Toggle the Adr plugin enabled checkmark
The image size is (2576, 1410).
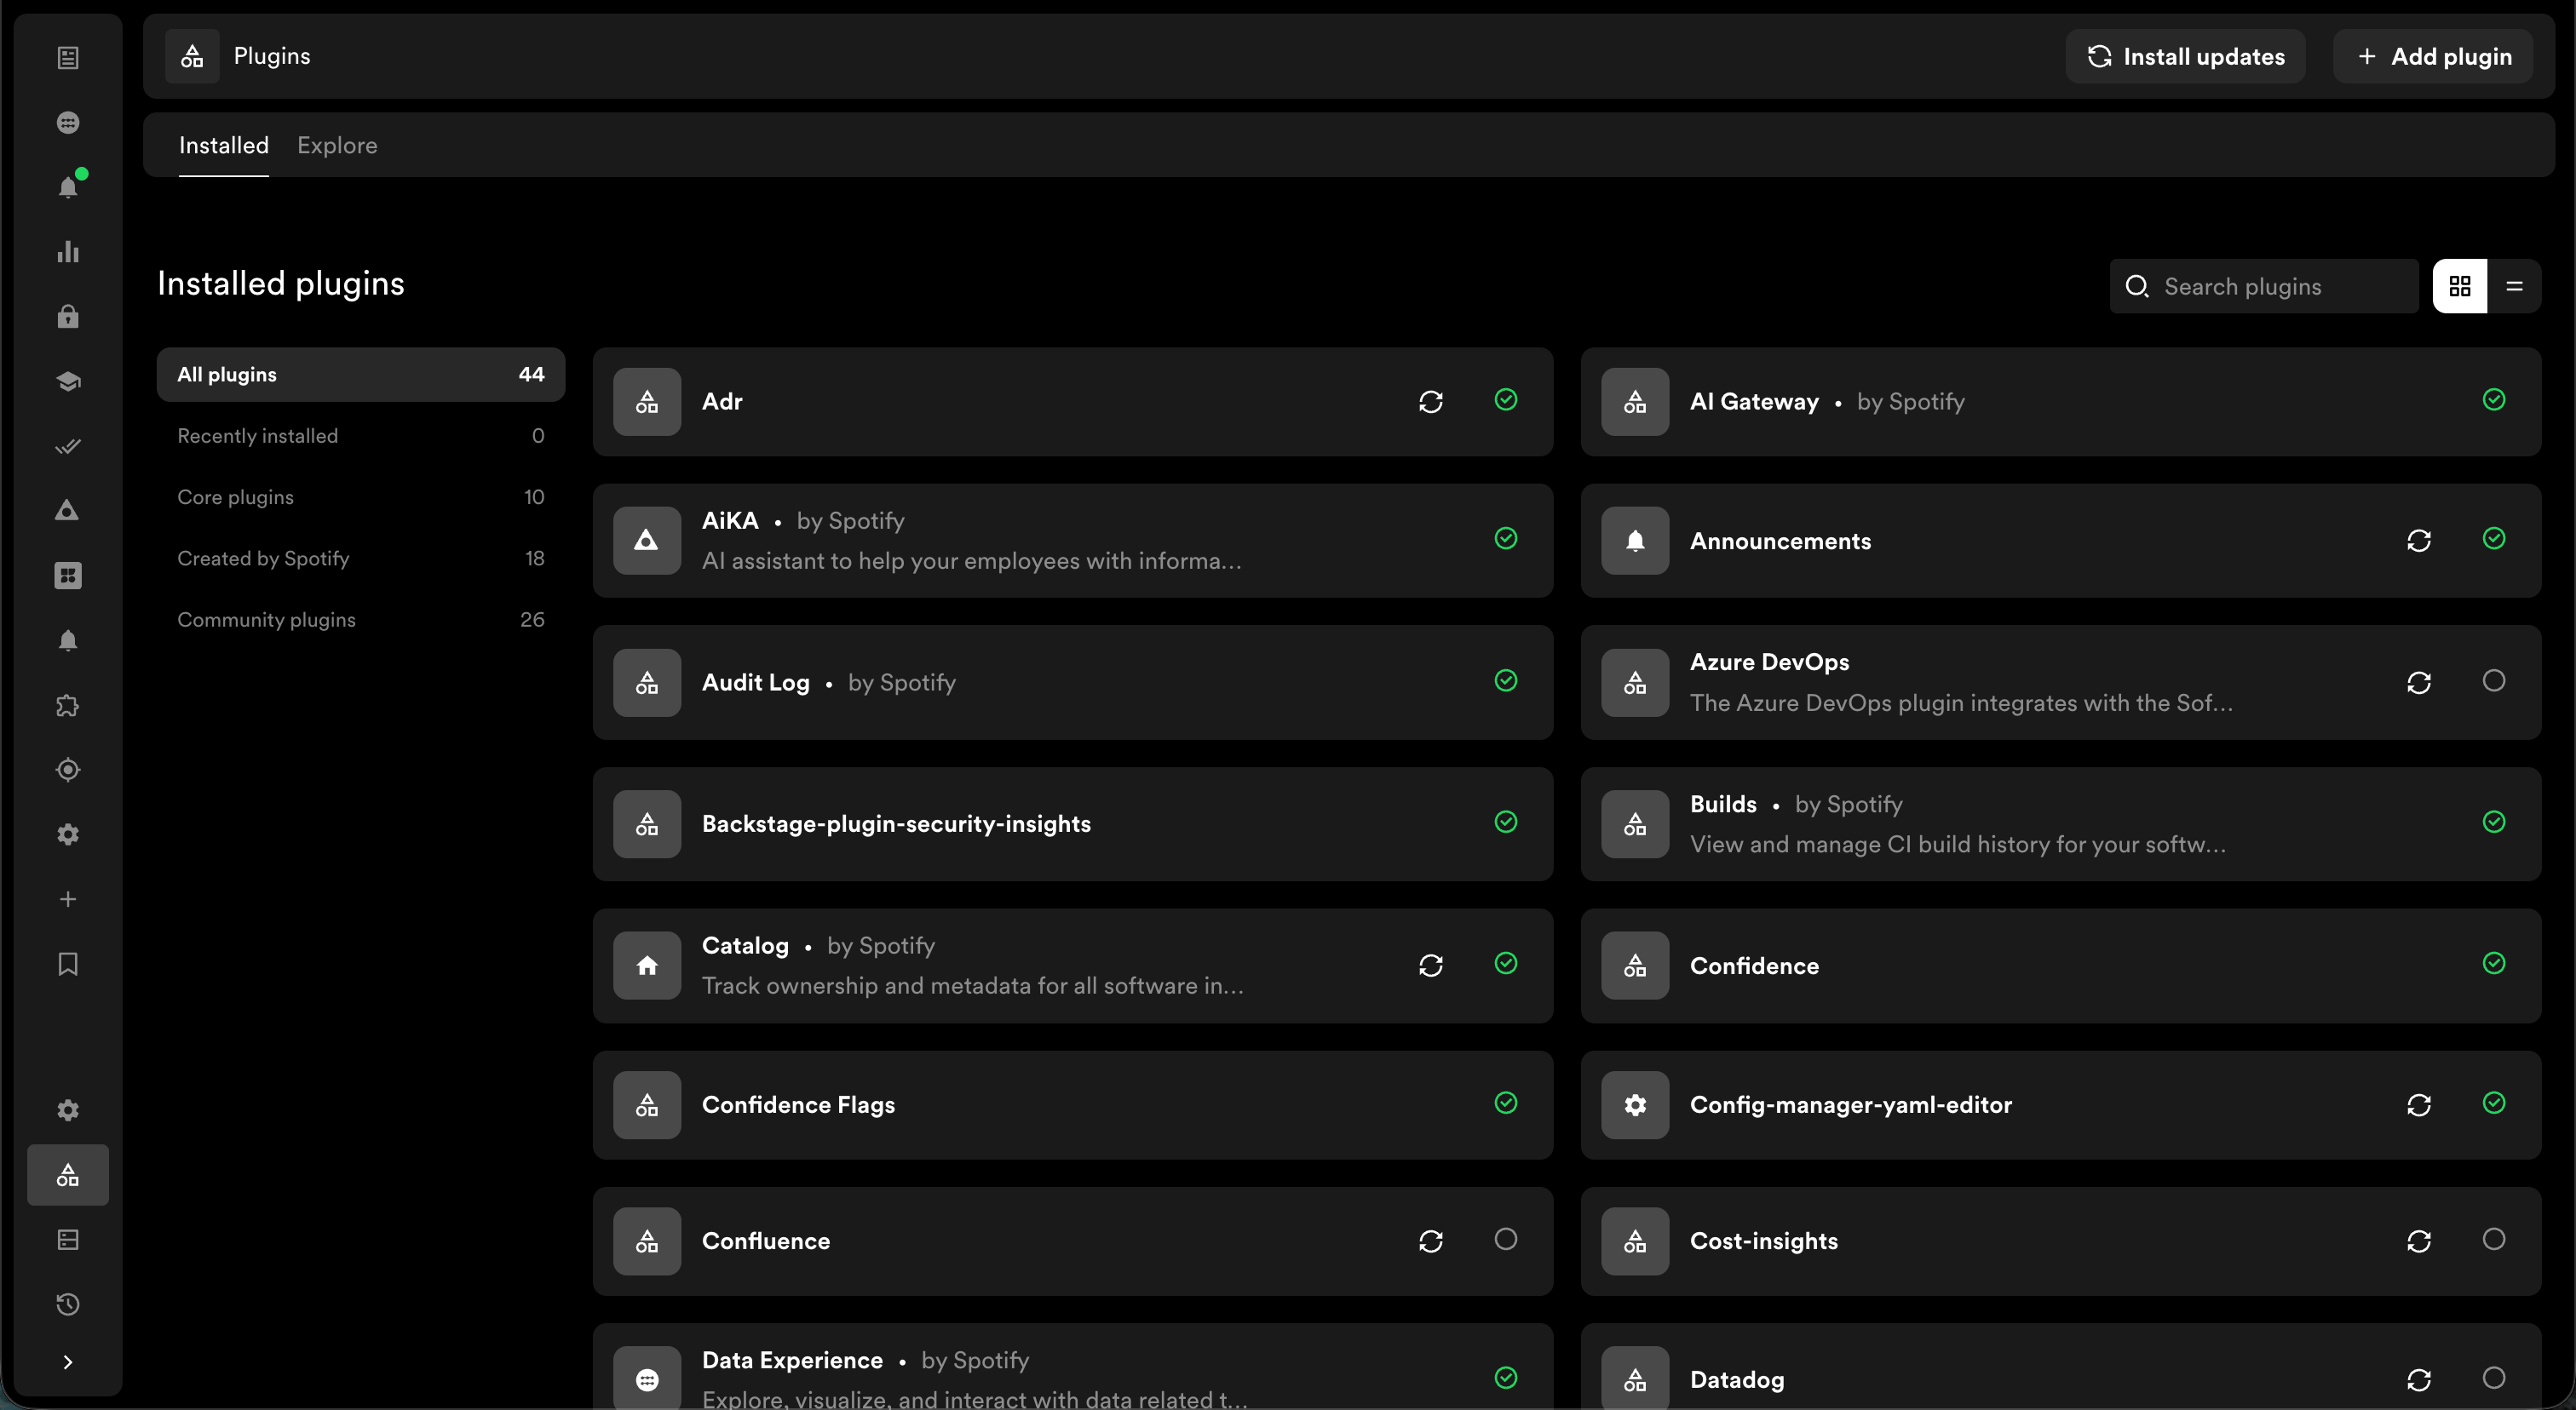pyautogui.click(x=1506, y=399)
